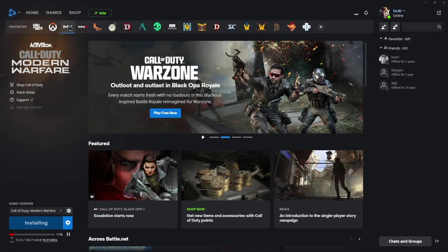
Task: Select the StarCraft SC icon
Action: (x=232, y=27)
